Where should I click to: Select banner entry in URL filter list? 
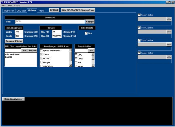pyautogui.click(x=8, y=57)
